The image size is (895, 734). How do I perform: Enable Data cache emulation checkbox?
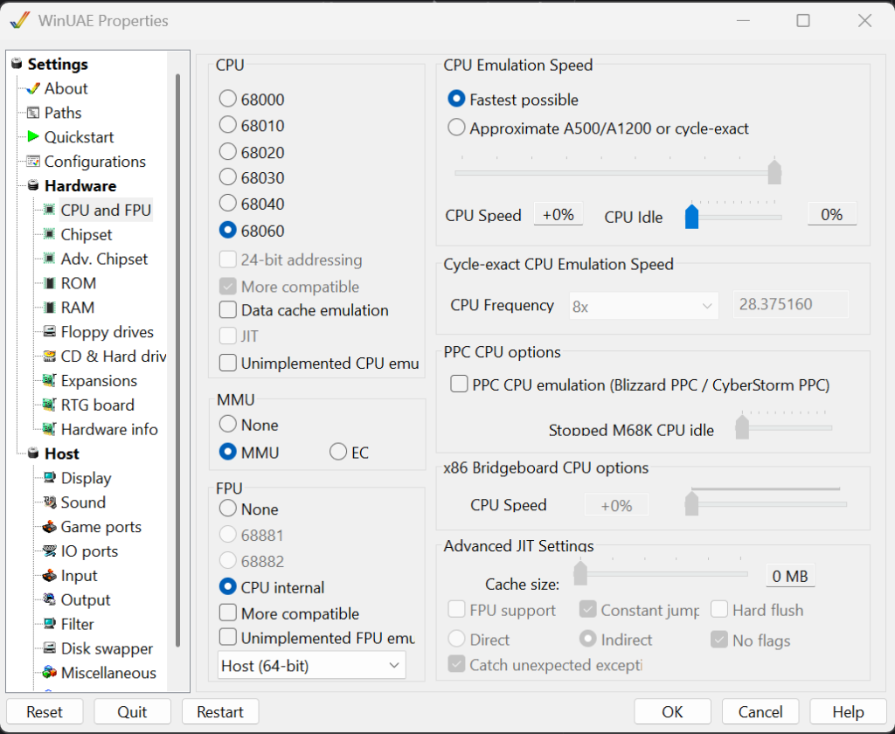pos(228,310)
